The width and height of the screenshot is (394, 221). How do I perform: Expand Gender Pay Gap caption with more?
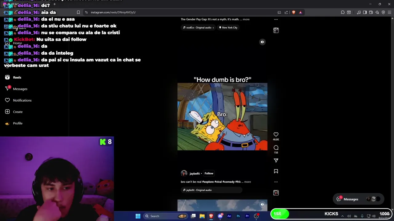[246, 19]
